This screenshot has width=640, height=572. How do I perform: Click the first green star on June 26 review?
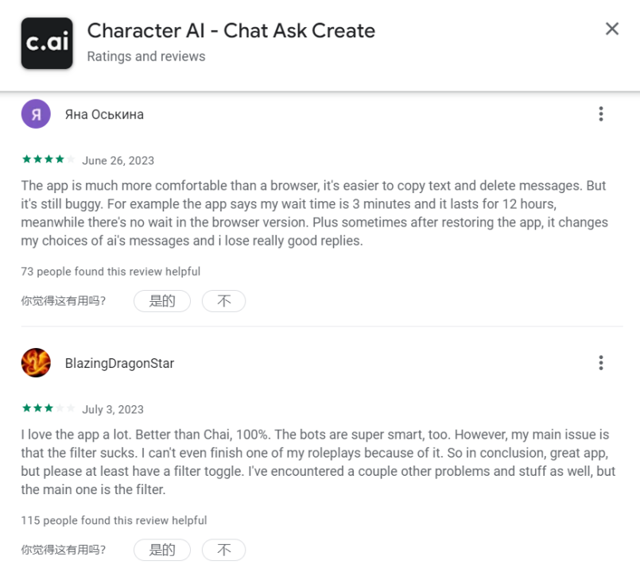click(x=27, y=159)
